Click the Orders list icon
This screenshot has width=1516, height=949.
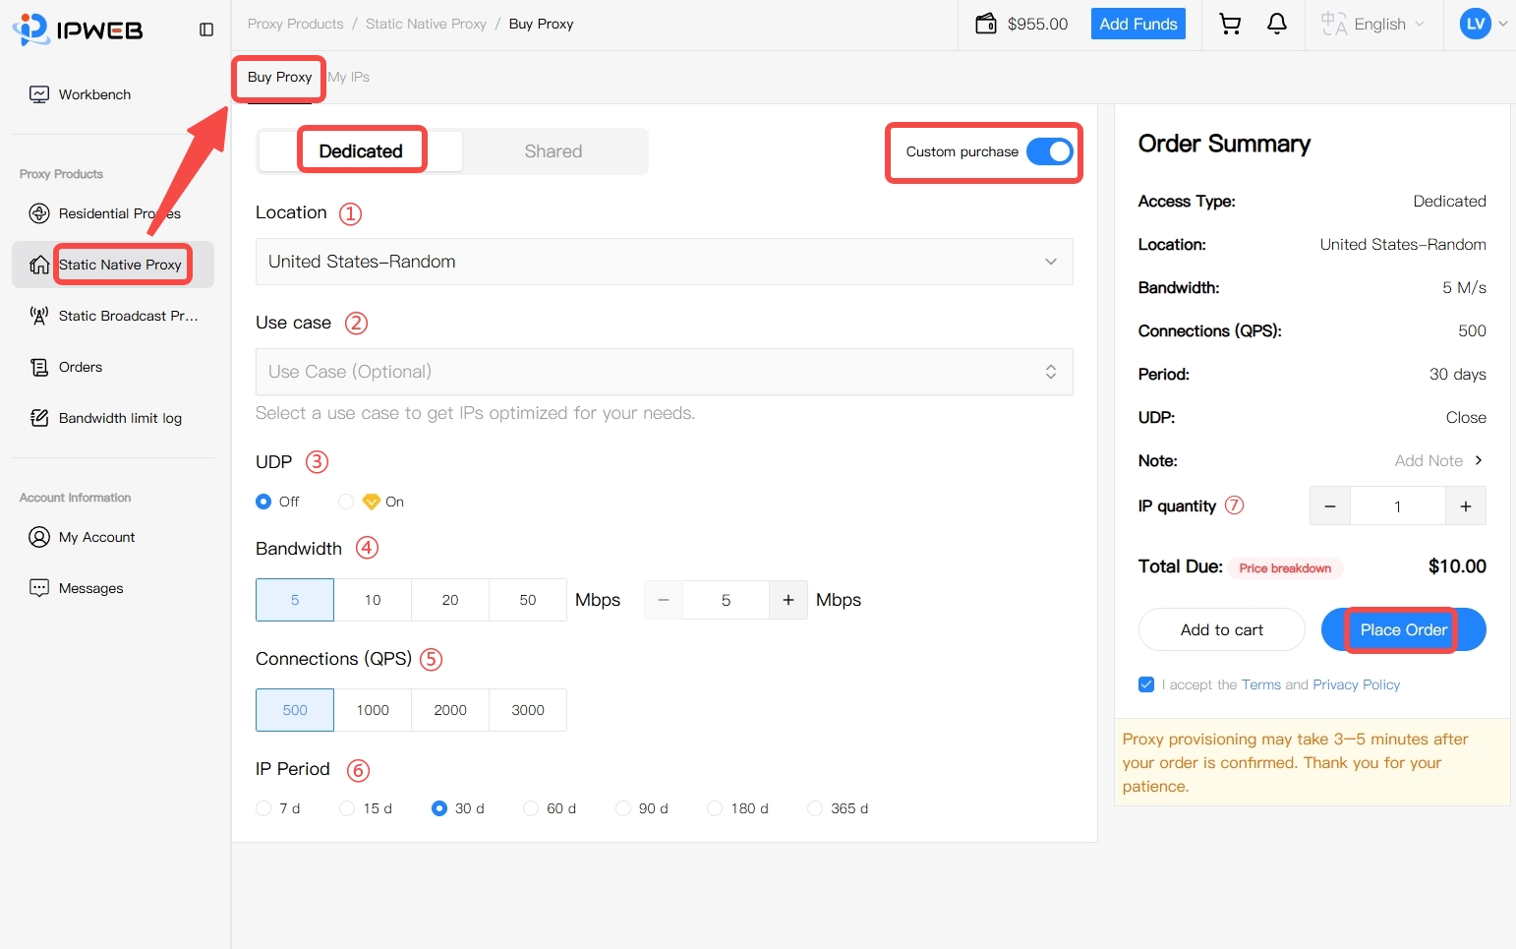click(39, 367)
